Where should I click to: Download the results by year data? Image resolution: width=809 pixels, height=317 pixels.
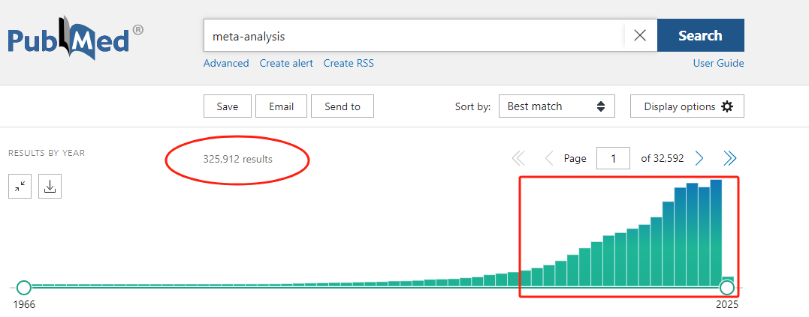[x=50, y=187]
